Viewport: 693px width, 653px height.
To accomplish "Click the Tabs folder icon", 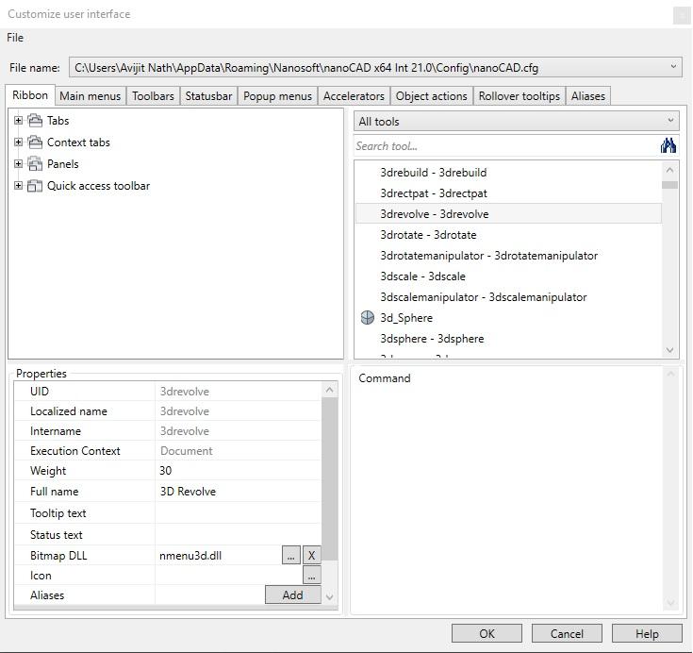I will click(x=36, y=121).
